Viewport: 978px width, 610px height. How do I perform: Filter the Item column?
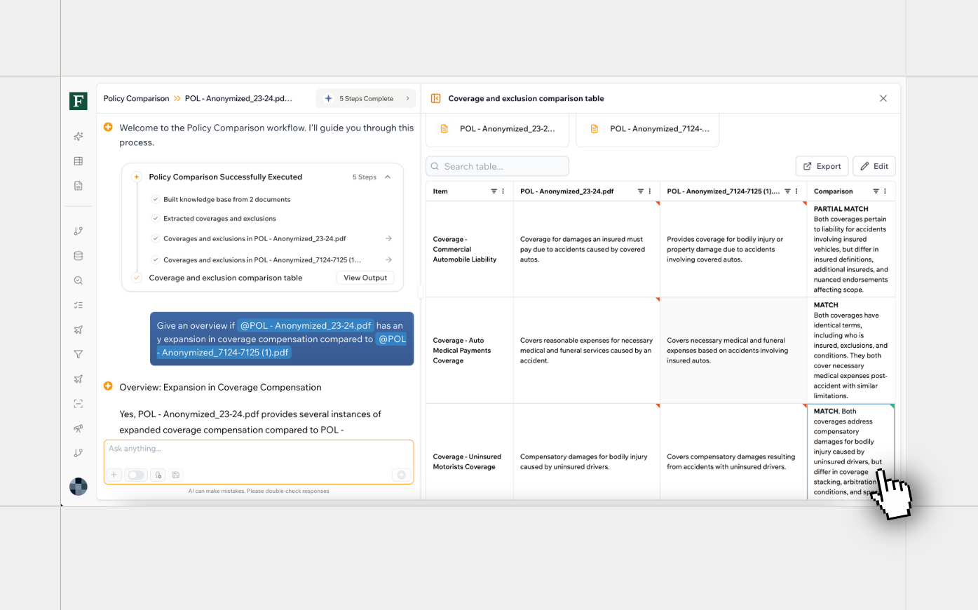click(494, 191)
